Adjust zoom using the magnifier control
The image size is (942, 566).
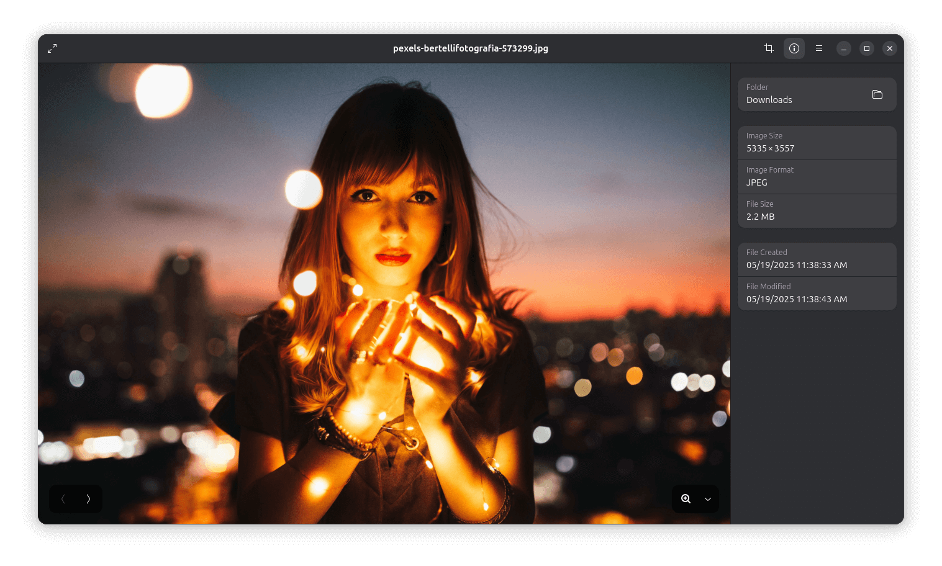(686, 498)
